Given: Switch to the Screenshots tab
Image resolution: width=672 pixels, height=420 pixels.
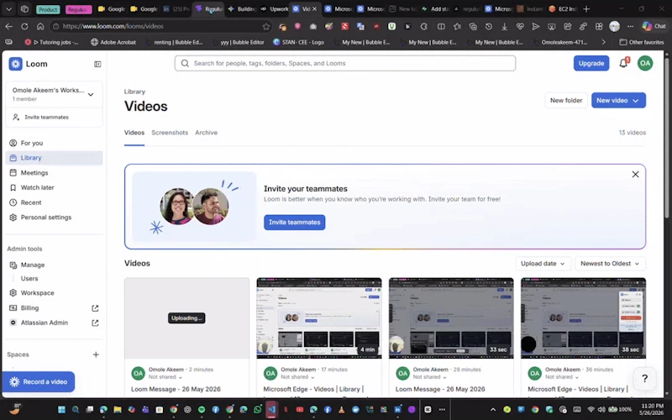Looking at the screenshot, I should point(170,133).
